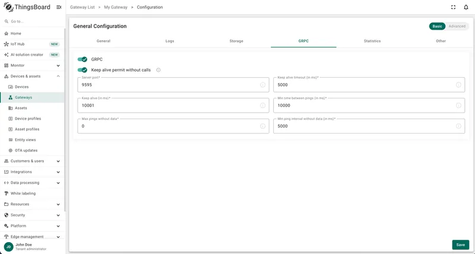This screenshot has width=475, height=254.
Task: Toggle the GRPC switch off
Action: 83,59
